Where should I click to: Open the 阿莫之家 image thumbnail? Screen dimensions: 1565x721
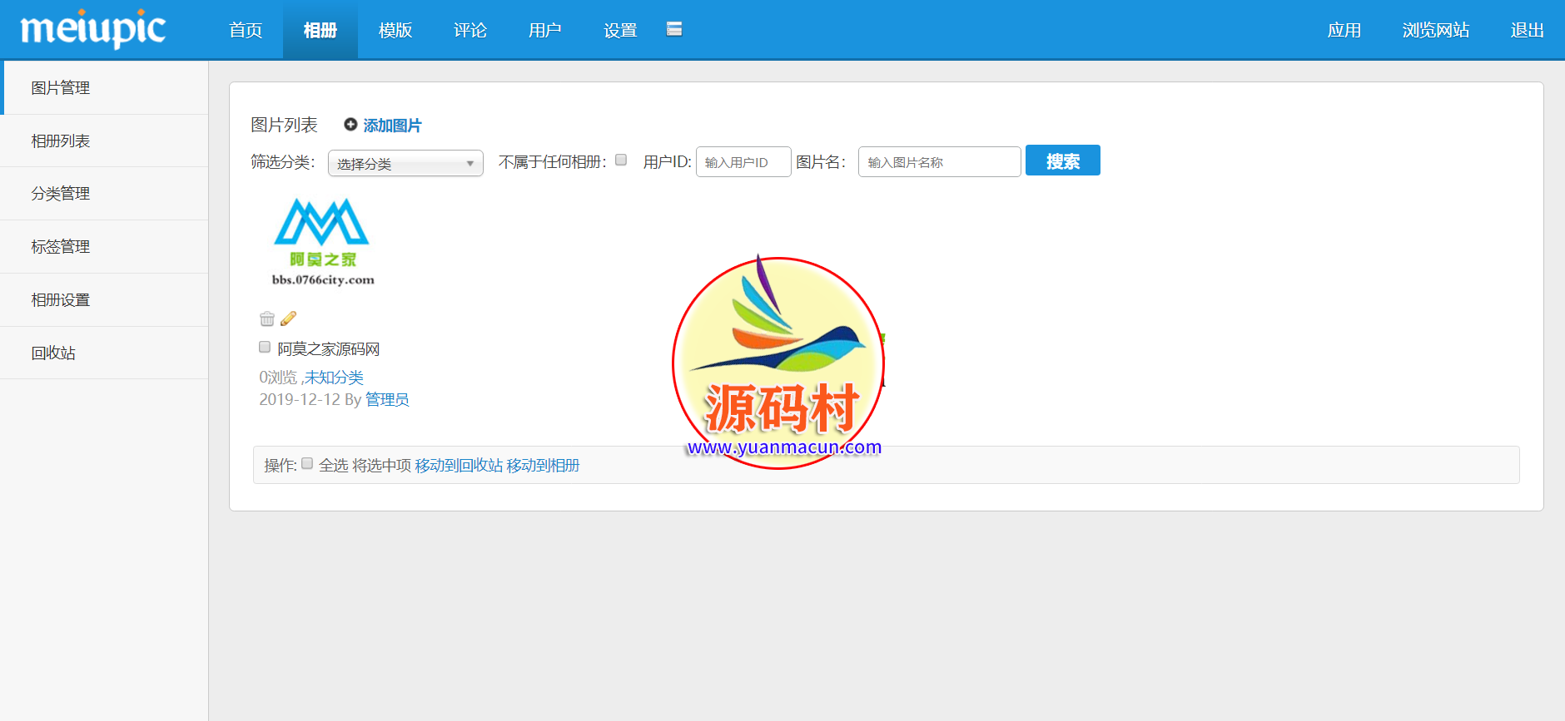click(322, 243)
